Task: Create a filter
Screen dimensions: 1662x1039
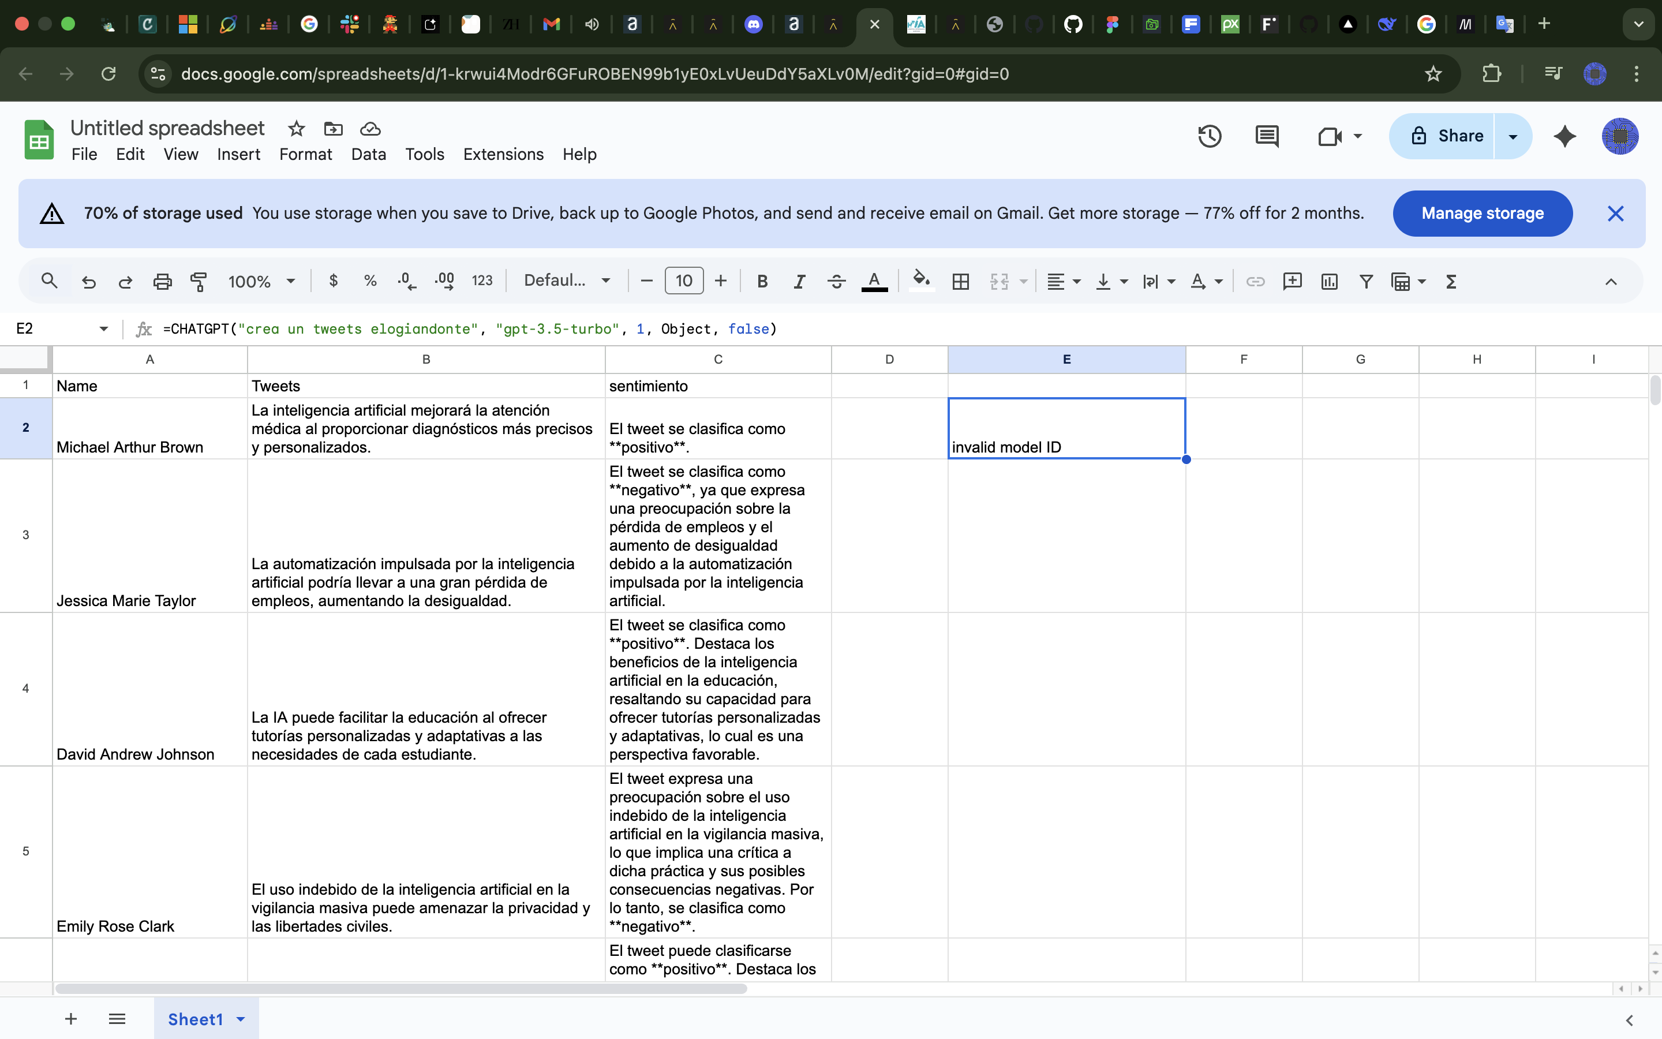Action: click(x=1366, y=281)
